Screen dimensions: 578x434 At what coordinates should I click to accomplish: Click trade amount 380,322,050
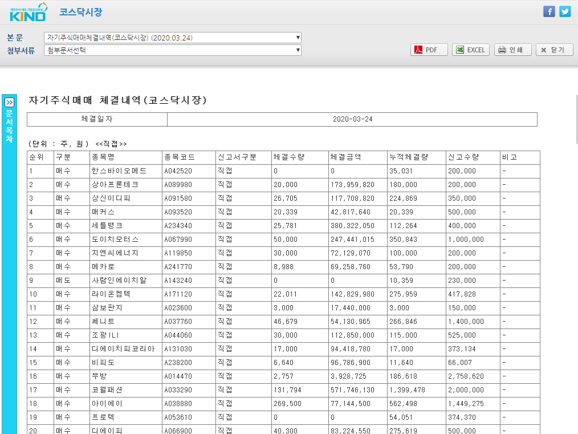point(352,226)
